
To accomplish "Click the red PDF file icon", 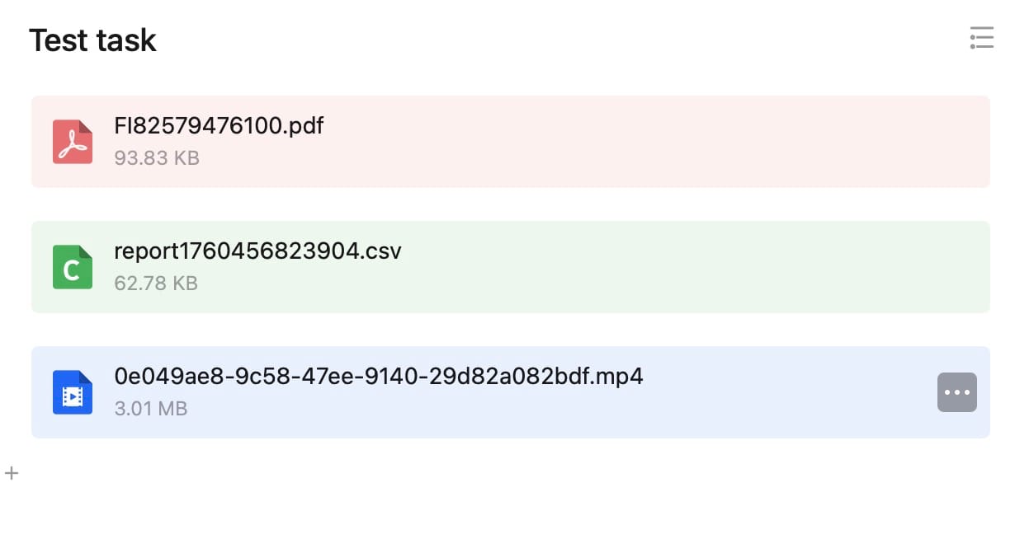I will pyautogui.click(x=73, y=142).
